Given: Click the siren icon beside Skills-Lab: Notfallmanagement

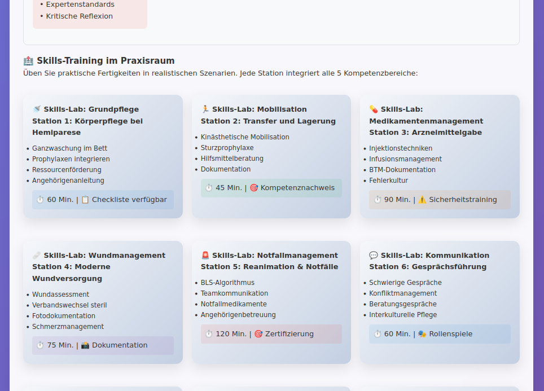Looking at the screenshot, I should pyautogui.click(x=205, y=256).
